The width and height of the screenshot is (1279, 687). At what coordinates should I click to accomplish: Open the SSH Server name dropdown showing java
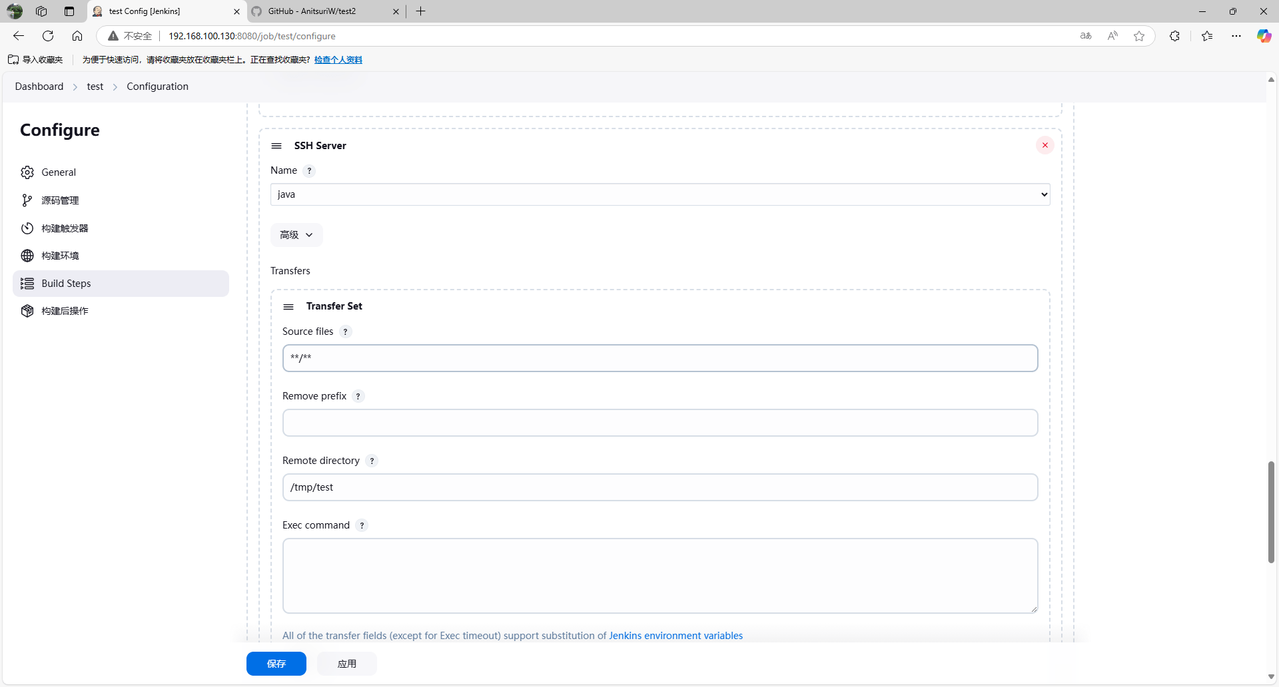tap(659, 194)
